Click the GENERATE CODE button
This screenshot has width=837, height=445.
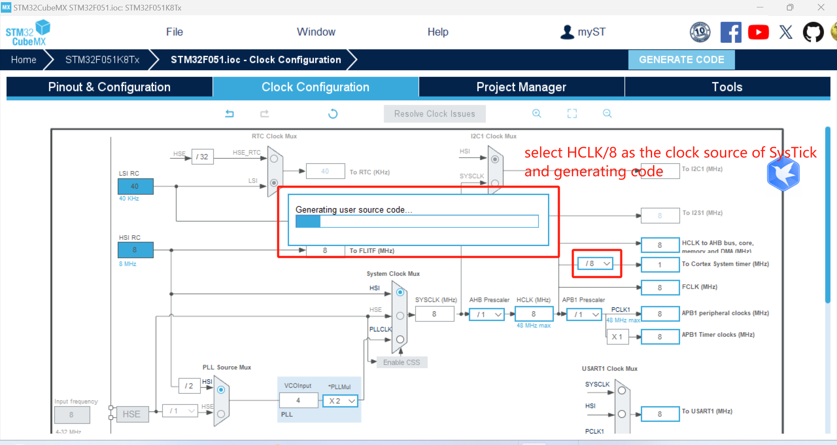(681, 59)
